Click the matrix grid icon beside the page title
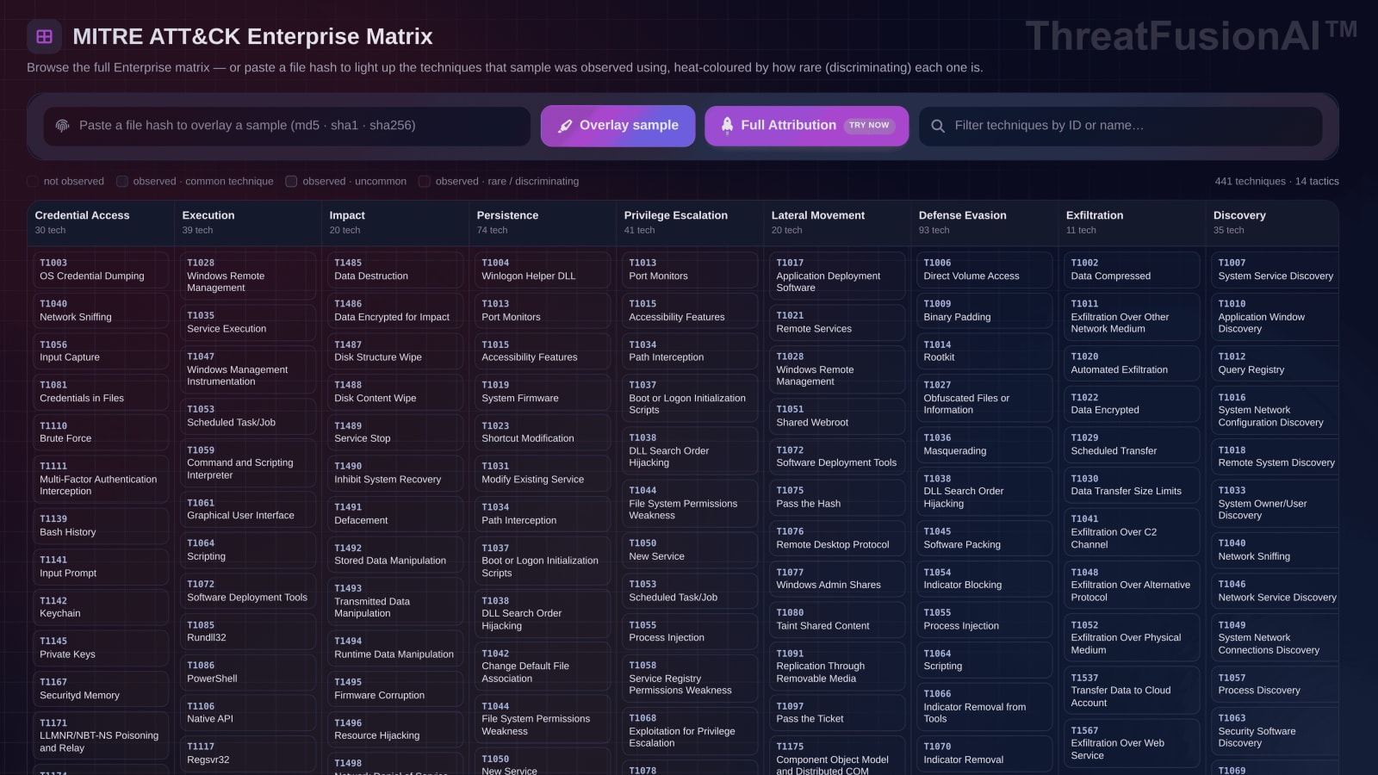The height and width of the screenshot is (775, 1378). [44, 36]
